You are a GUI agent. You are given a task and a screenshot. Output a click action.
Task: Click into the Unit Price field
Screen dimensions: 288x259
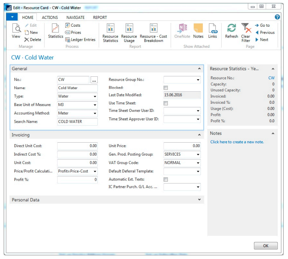pos(182,146)
